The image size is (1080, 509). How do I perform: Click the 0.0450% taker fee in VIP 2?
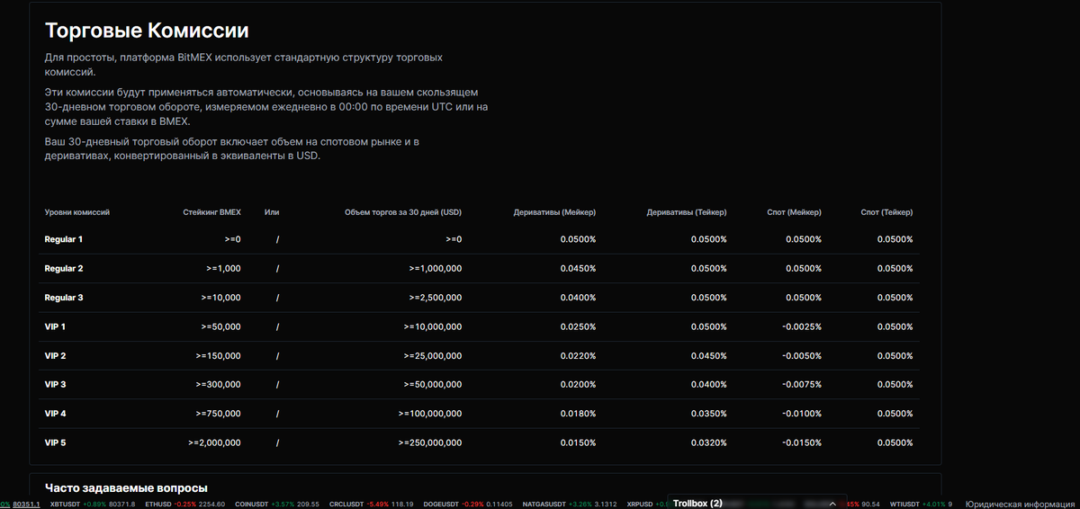coord(709,355)
